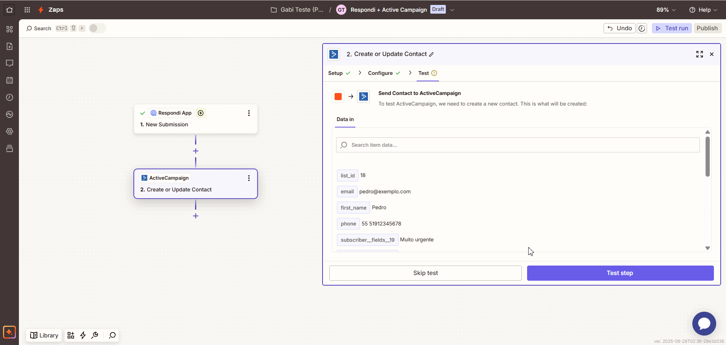726x345 pixels.
Task: Open the left sidebar apps overview icon
Action: (x=9, y=29)
